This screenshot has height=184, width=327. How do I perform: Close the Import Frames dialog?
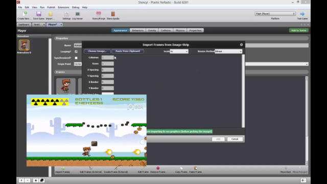pos(241,44)
